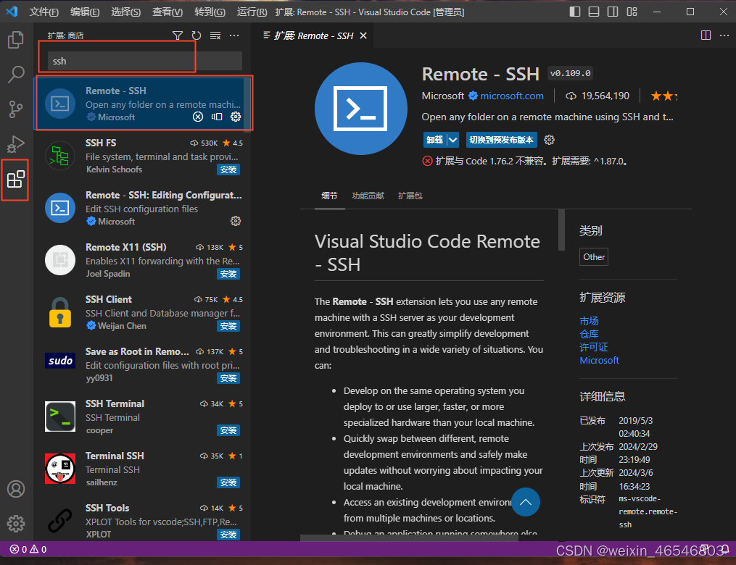Click the star rating of Remote - SSH
Screen dimensions: 736x565
(663, 96)
